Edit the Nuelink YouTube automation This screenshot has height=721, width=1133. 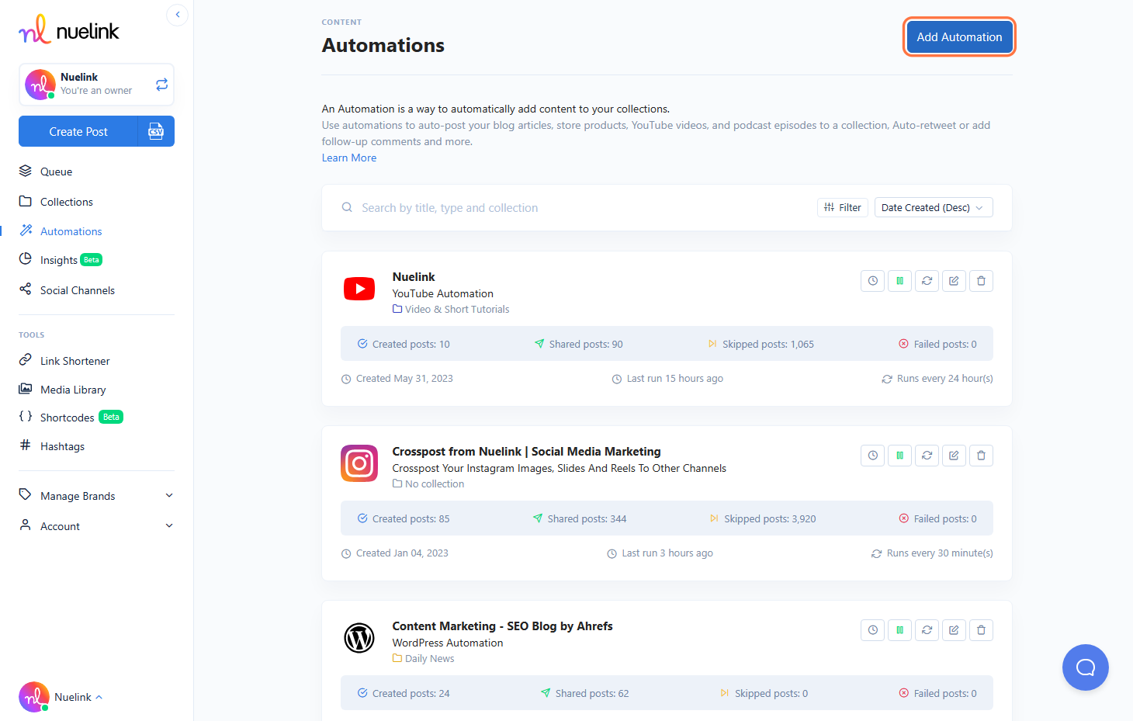(955, 281)
